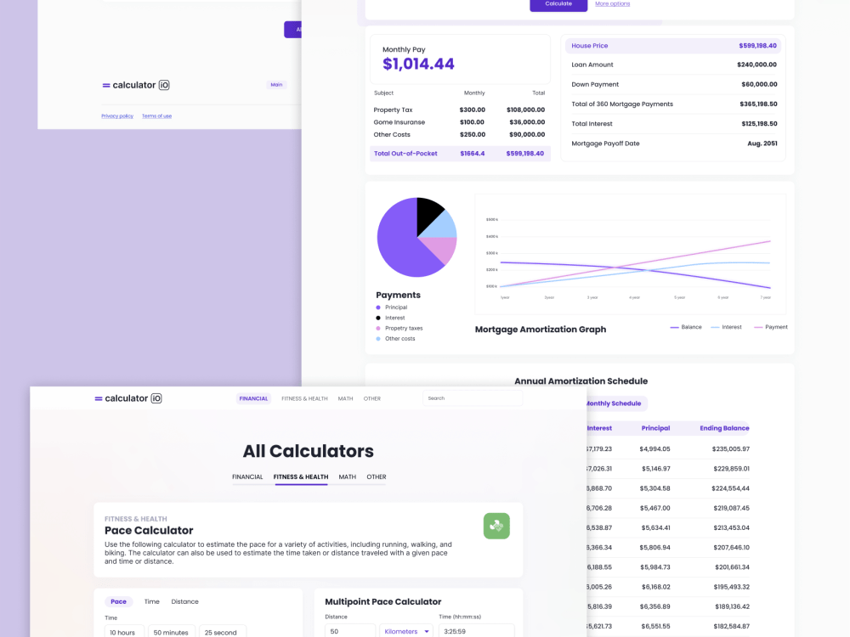Click the Payment marker in the amortization graph legend

pyautogui.click(x=757, y=326)
